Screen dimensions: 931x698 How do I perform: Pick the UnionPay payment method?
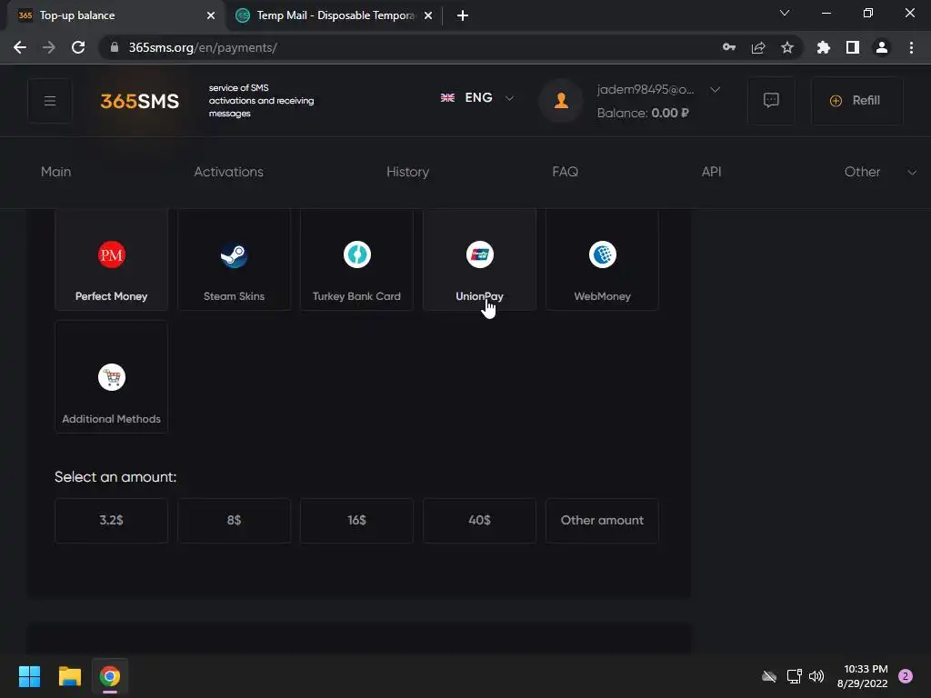click(479, 259)
